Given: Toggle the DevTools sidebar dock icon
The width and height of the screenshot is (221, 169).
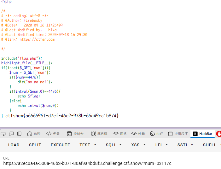Looking at the screenshot, I should (19, 134).
